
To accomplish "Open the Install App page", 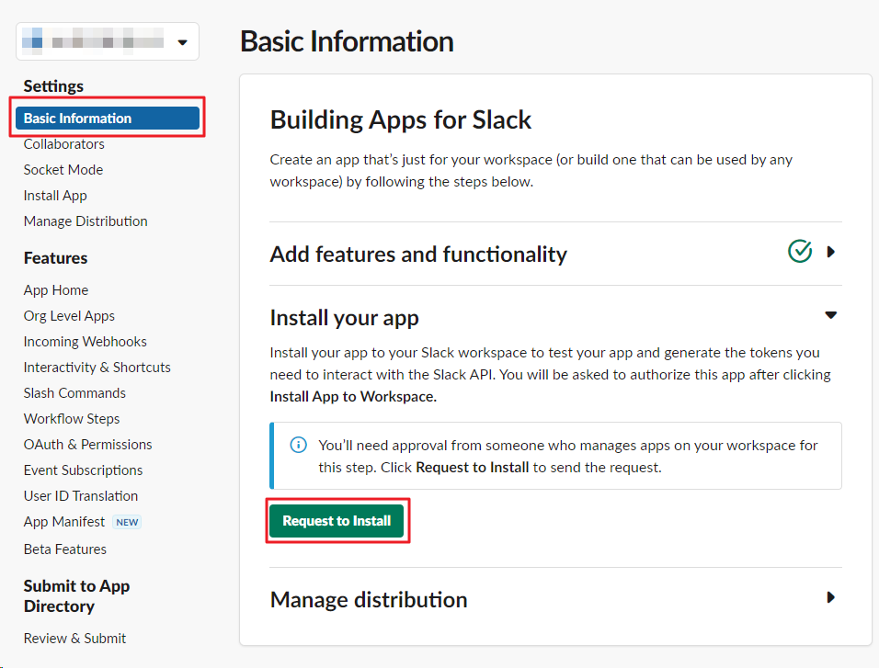I will [55, 196].
